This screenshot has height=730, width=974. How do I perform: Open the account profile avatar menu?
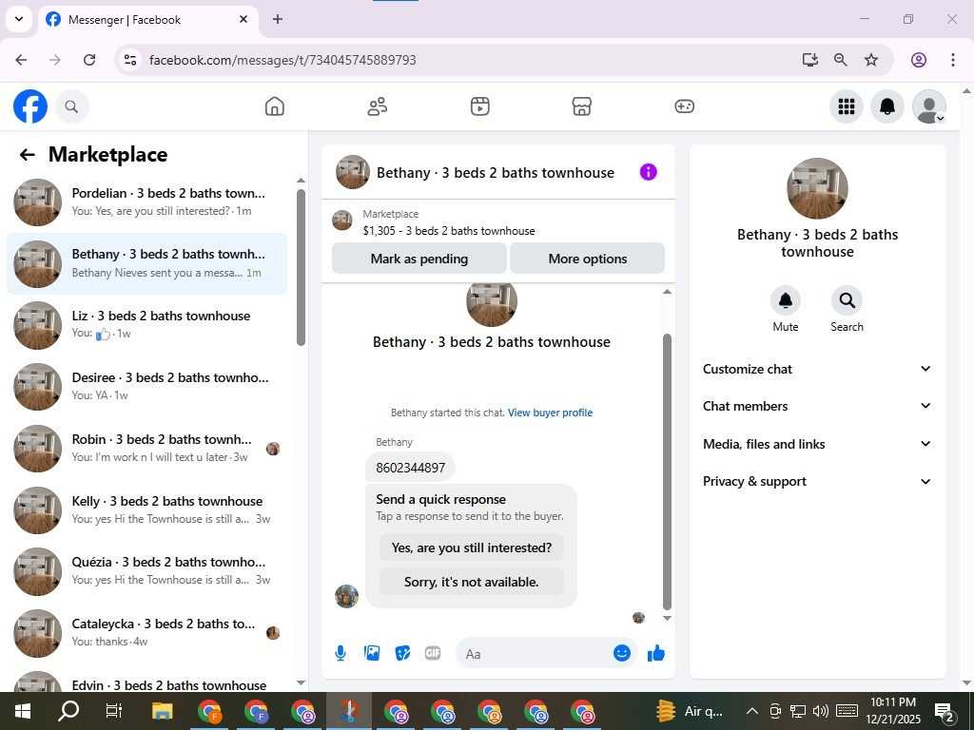(x=928, y=106)
